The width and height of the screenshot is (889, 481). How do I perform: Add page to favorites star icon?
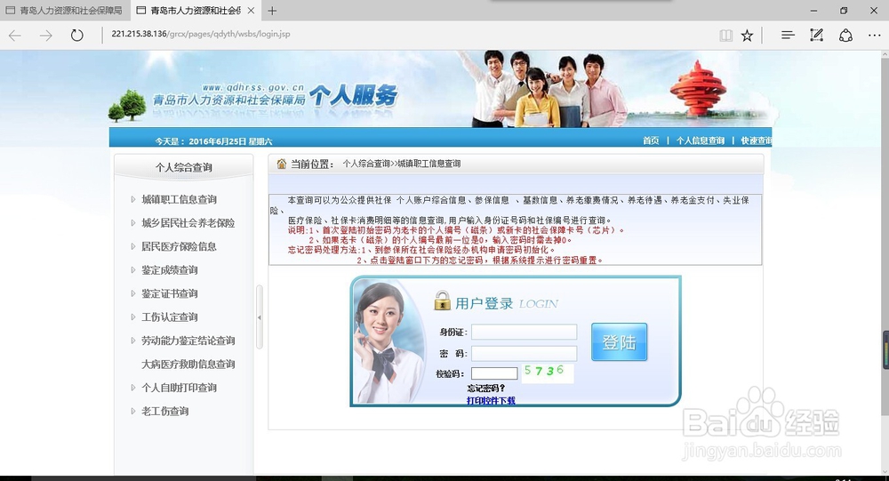pyautogui.click(x=748, y=36)
